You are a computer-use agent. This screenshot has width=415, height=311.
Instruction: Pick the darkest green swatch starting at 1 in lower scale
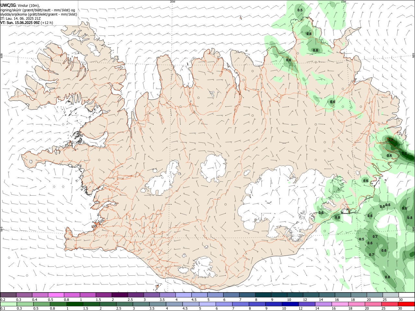[75, 304]
